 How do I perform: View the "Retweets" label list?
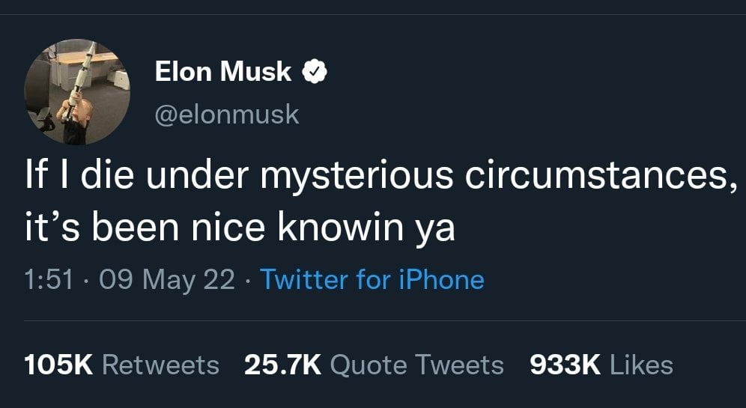pyautogui.click(x=160, y=365)
